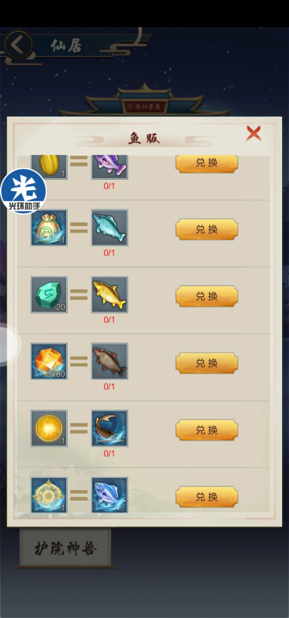Screen dimensions: 289x618
Task: Click 兑换 for the dark carp
Action: pos(207,363)
